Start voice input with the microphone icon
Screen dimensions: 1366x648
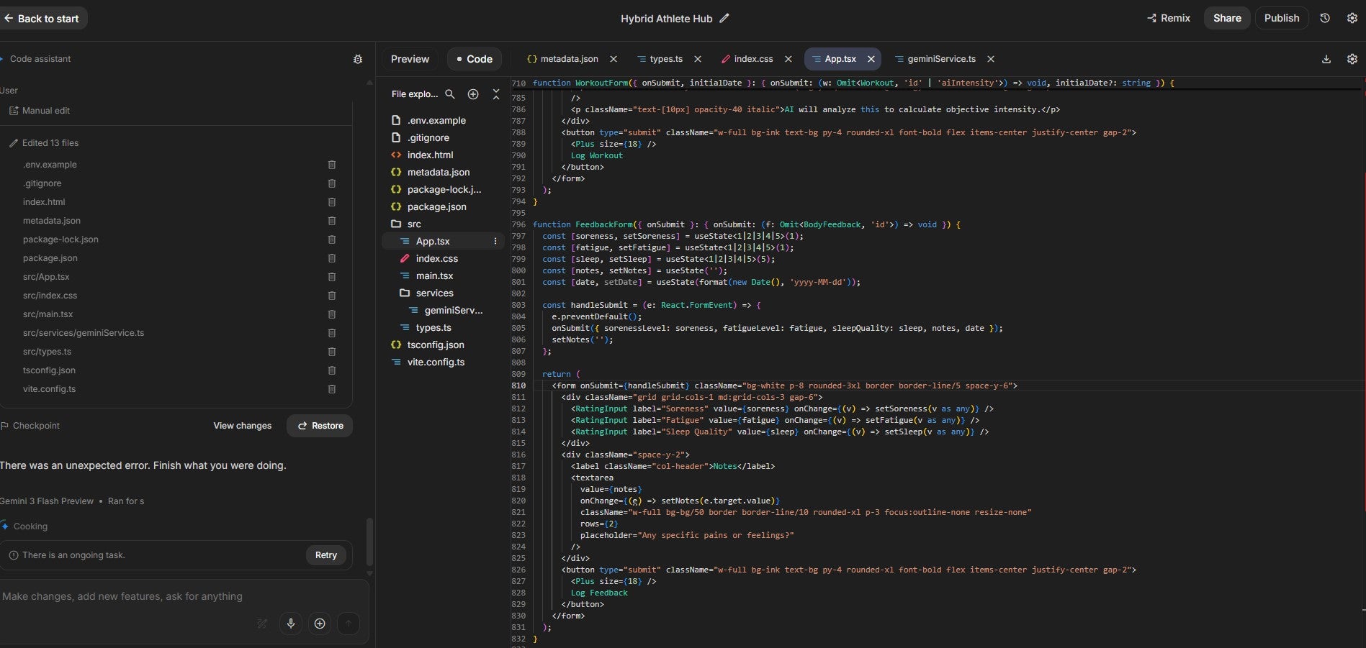[x=291, y=624]
